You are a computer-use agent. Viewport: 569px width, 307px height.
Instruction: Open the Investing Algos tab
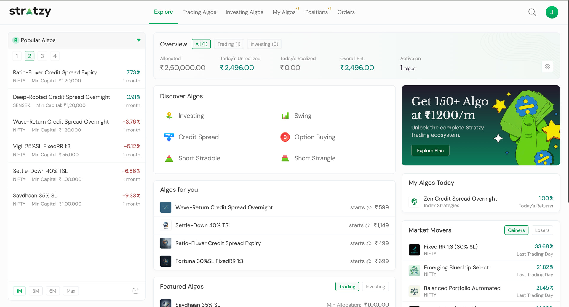(x=244, y=12)
